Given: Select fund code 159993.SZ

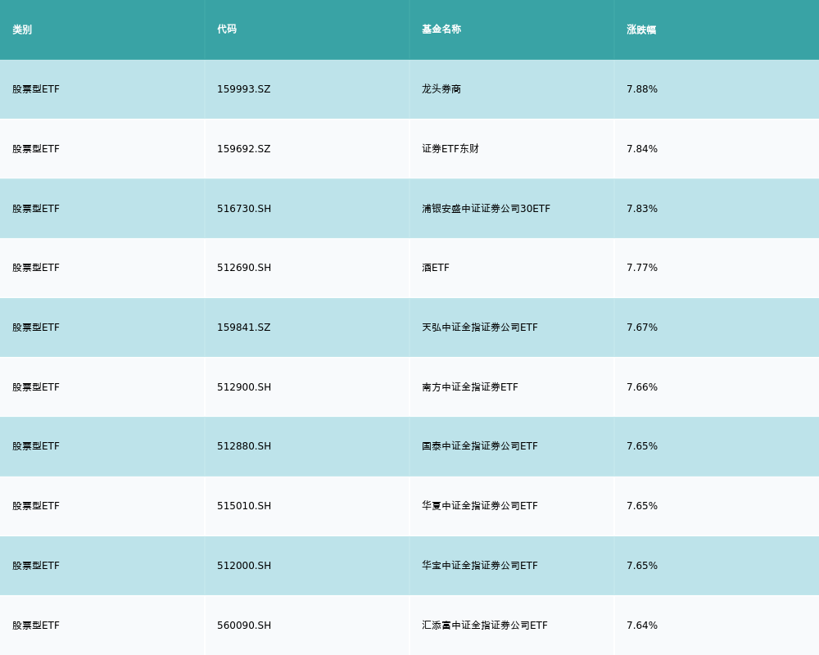Looking at the screenshot, I should (x=244, y=89).
